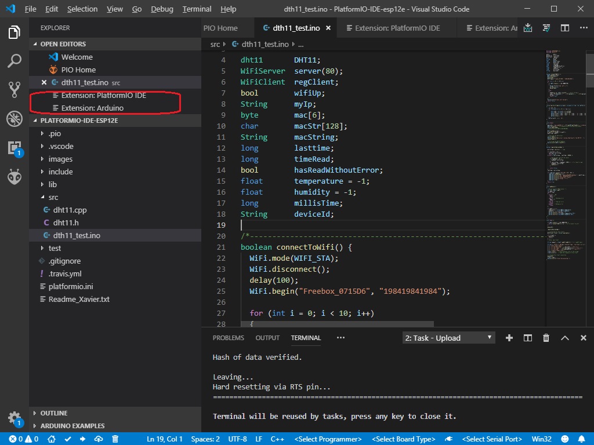Open the Search view in activity bar

click(15, 60)
